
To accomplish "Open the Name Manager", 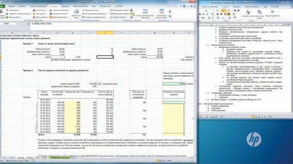I will [x=76, y=14].
